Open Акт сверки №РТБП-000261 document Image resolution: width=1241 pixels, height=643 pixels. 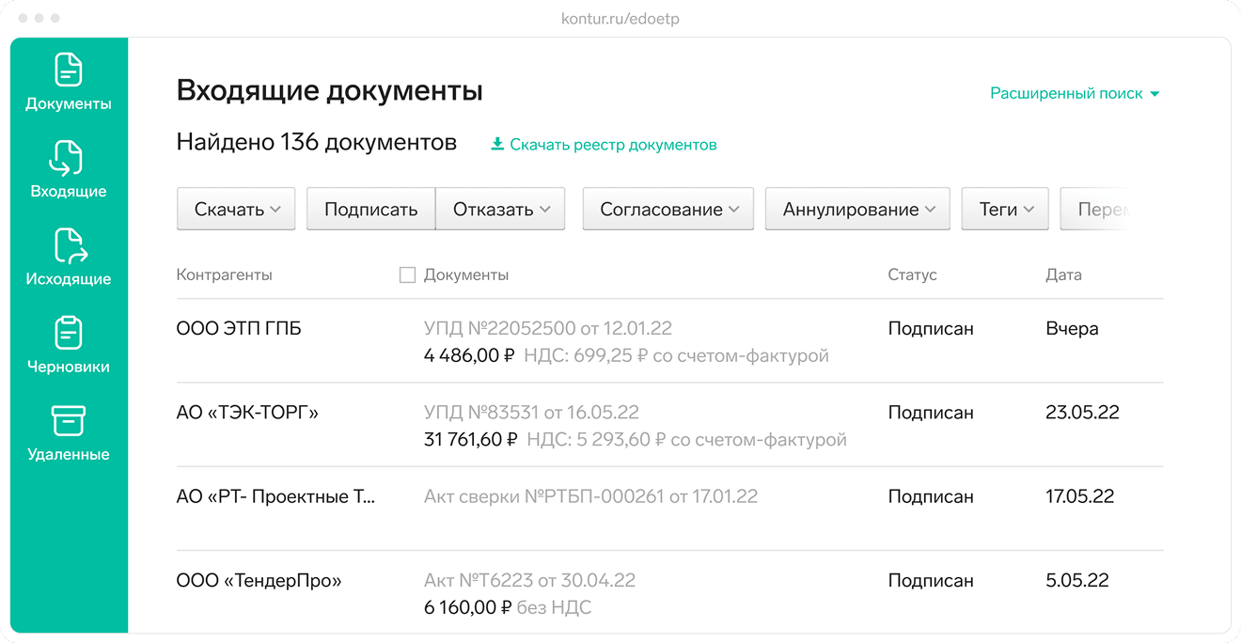pos(590,496)
